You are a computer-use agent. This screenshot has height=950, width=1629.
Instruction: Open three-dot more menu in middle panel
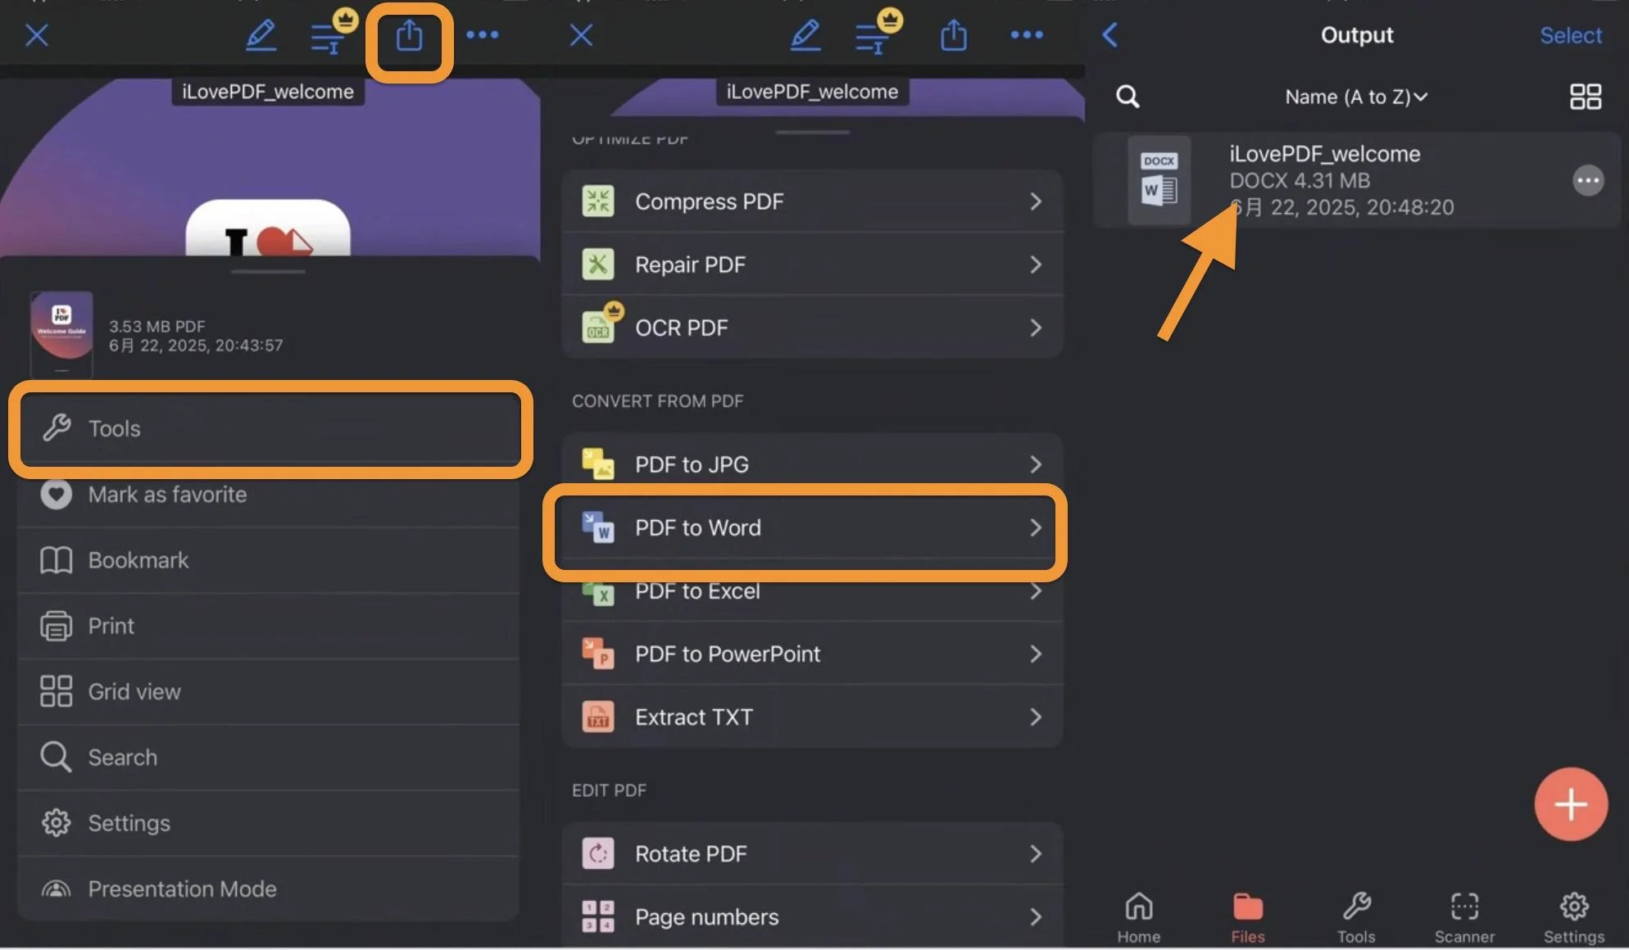click(1027, 34)
